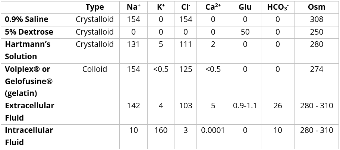Click the 0.9% Saline row label
Viewport: 340px width, 150px height.
coord(27,19)
